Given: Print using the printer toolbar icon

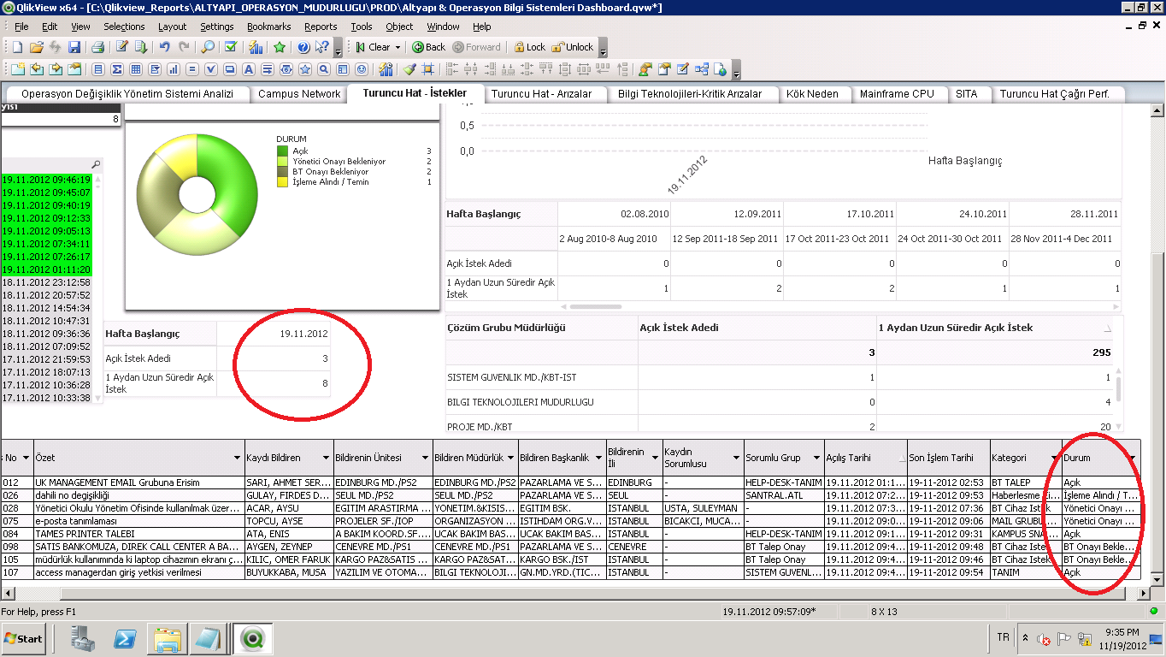Looking at the screenshot, I should coord(97,47).
